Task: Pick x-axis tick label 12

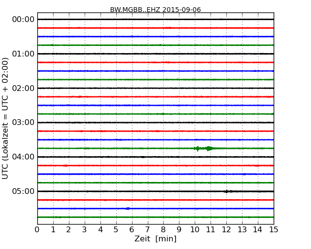Action: [226, 230]
